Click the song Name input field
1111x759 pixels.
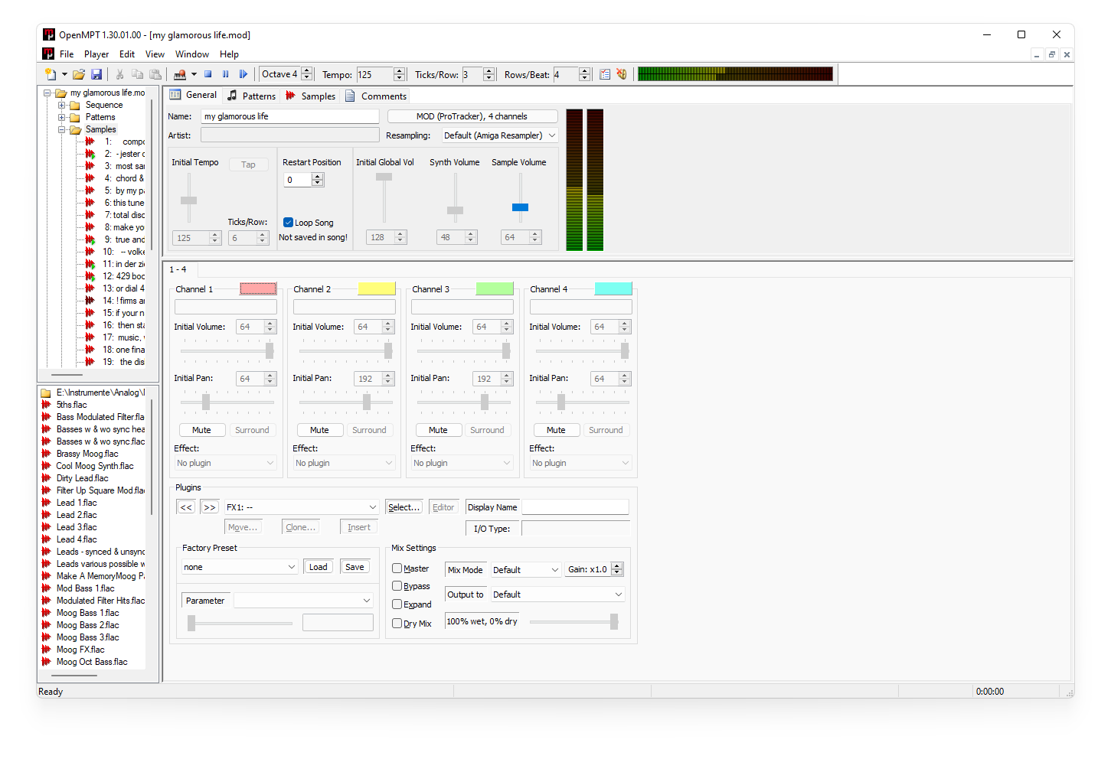tap(290, 116)
